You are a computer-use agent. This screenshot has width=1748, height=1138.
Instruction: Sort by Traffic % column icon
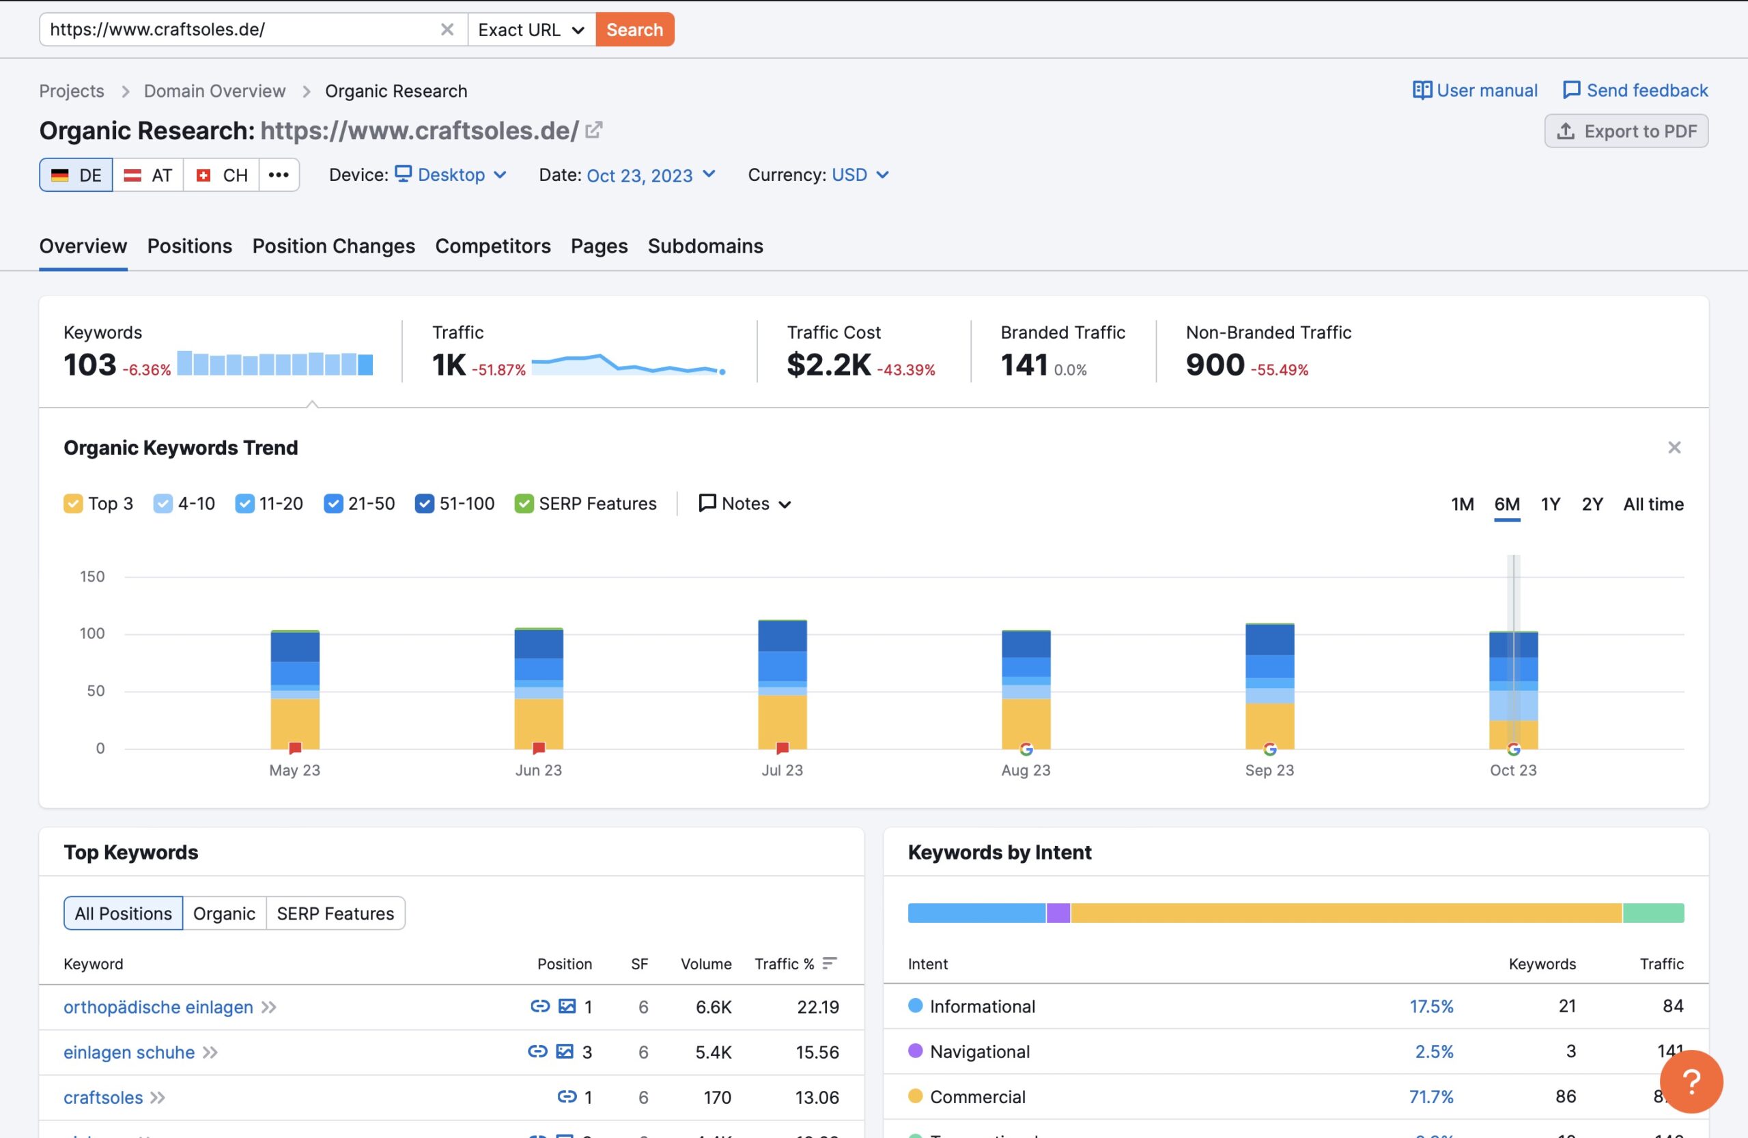pyautogui.click(x=830, y=963)
